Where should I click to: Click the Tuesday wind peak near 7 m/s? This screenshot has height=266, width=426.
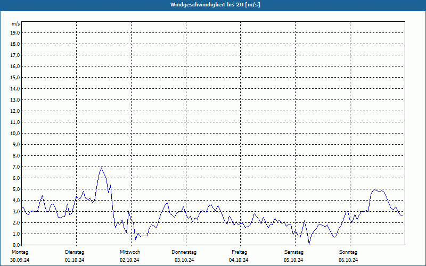click(x=102, y=168)
